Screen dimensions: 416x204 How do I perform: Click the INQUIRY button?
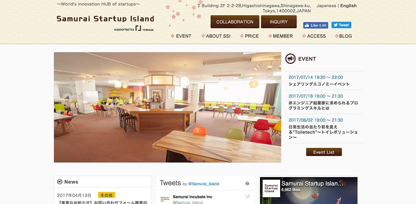[279, 22]
